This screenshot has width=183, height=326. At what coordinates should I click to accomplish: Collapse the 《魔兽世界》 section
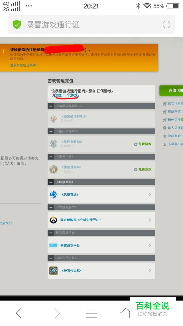click(x=51, y=157)
